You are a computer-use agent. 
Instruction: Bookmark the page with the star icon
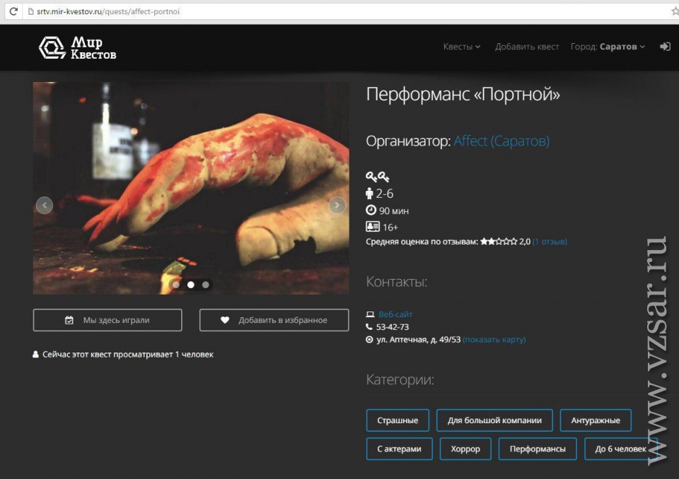[674, 11]
